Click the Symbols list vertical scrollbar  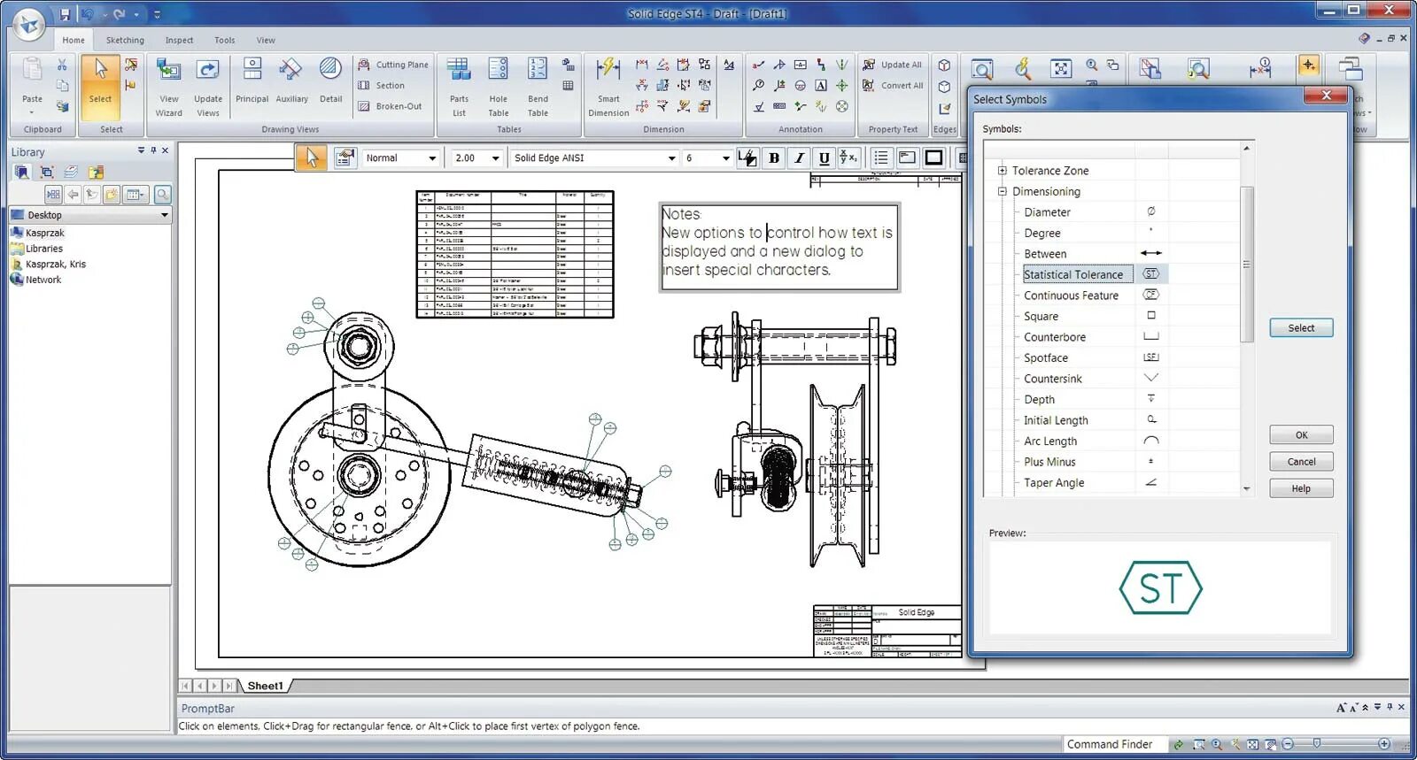point(1246,264)
